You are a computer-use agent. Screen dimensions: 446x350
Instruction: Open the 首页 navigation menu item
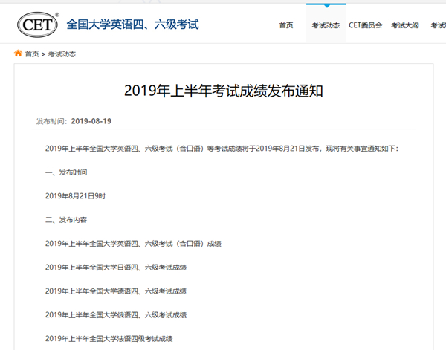tap(286, 25)
